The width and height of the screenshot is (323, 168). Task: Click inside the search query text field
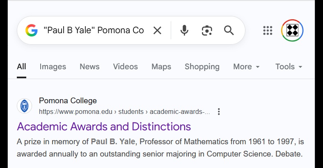tap(94, 30)
